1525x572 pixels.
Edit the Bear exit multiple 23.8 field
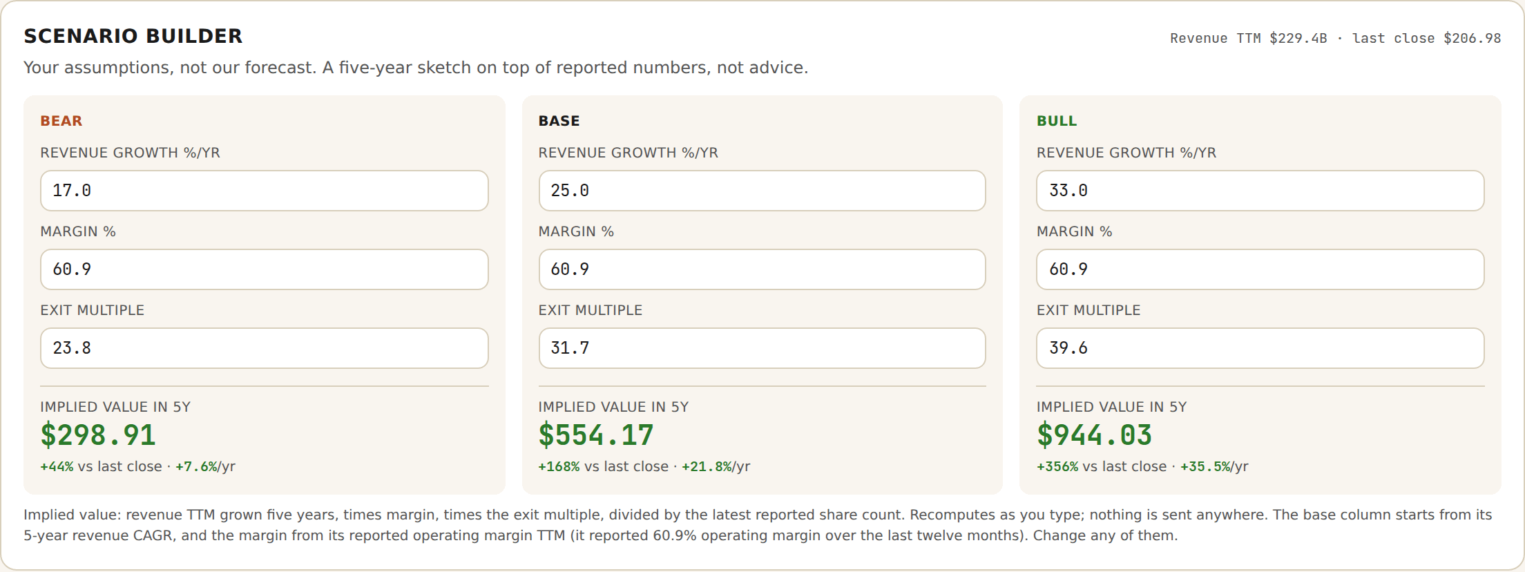pyautogui.click(x=265, y=348)
